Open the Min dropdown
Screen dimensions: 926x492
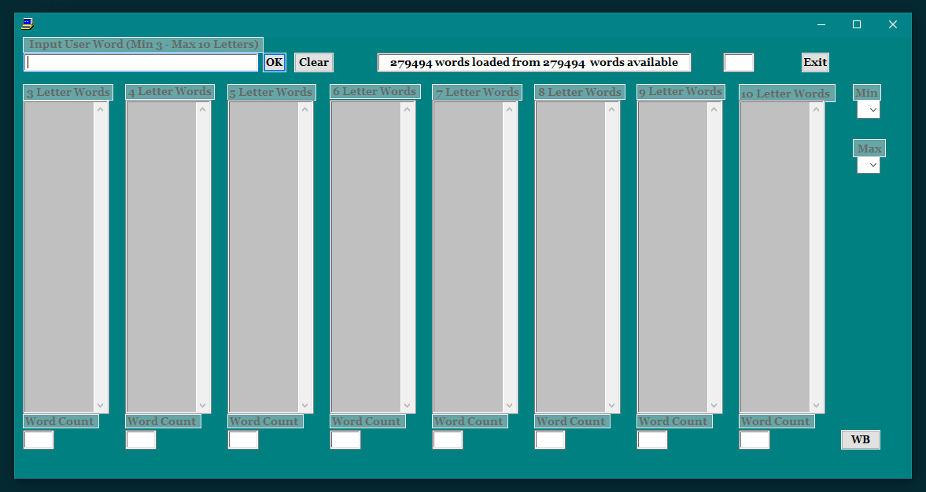[x=868, y=110]
